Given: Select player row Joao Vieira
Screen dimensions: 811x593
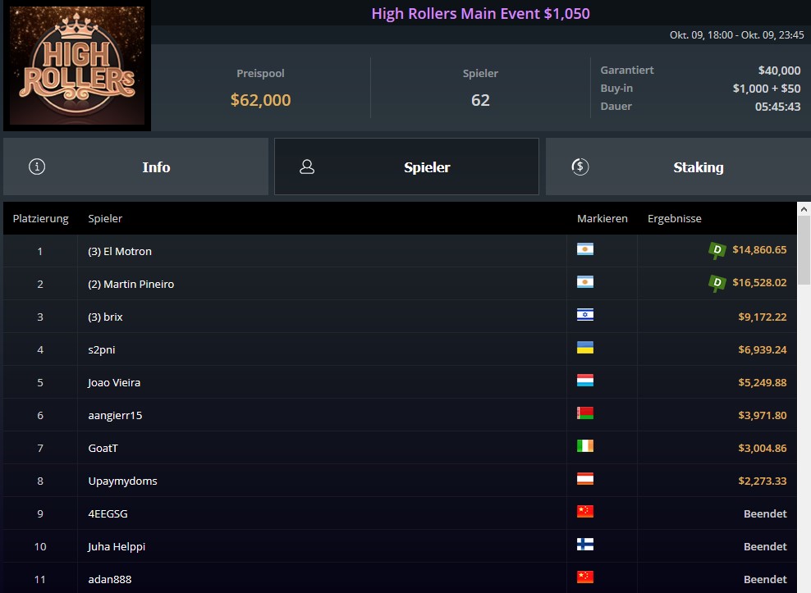Looking at the screenshot, I should coord(400,382).
